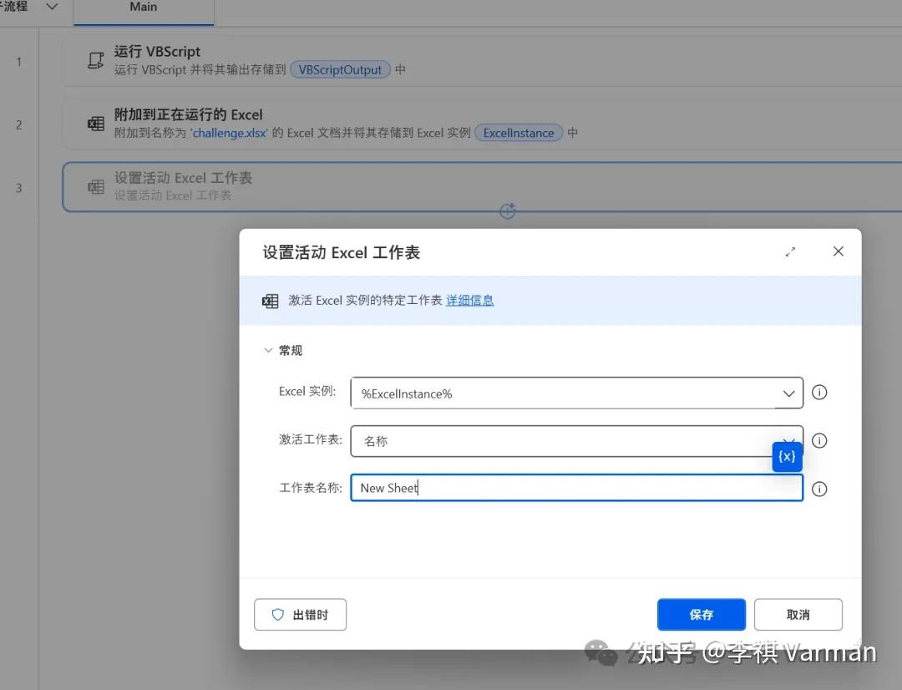
Task: Open the 详细信息 help link
Action: [x=469, y=301]
